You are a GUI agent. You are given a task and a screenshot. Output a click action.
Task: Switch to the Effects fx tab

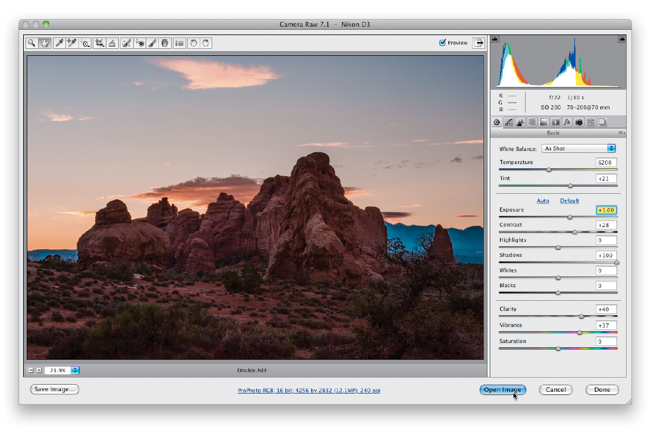point(567,122)
